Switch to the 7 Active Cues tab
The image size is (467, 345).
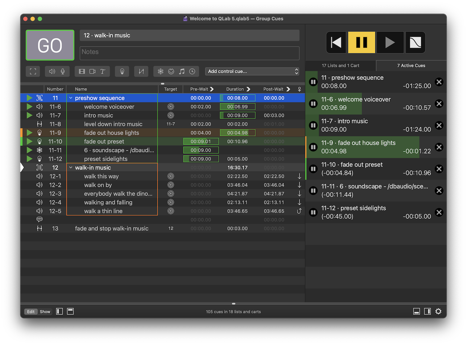coord(411,66)
